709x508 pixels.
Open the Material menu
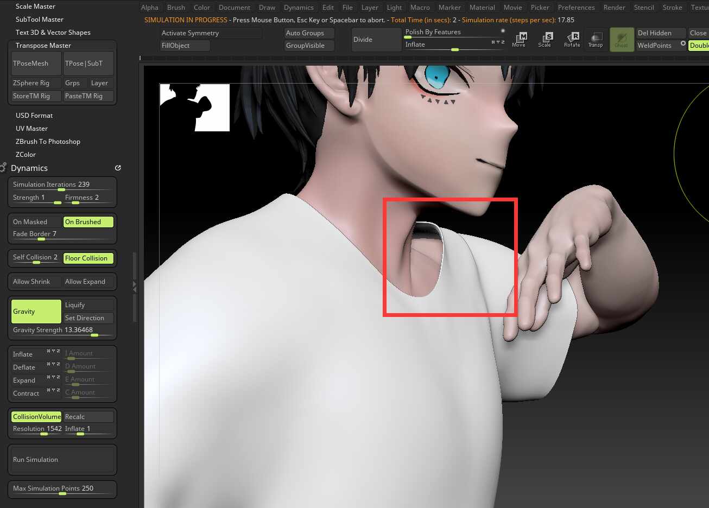coord(482,7)
